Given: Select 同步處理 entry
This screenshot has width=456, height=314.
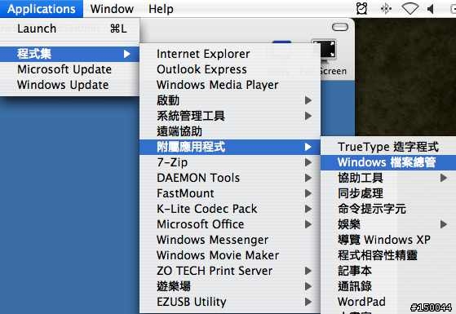Looking at the screenshot, I should click(388, 193).
